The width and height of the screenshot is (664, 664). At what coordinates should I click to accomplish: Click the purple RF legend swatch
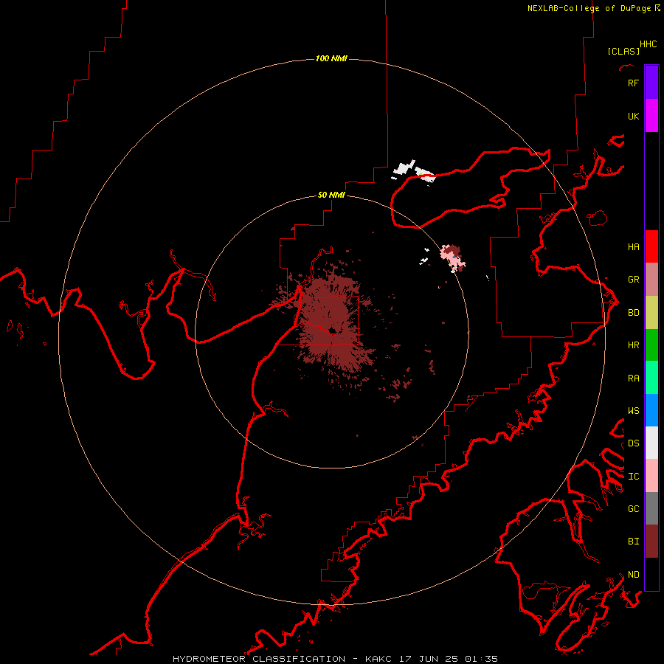pos(651,83)
